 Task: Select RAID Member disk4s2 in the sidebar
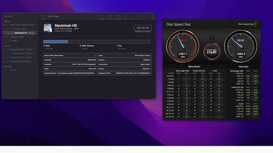click(24, 53)
